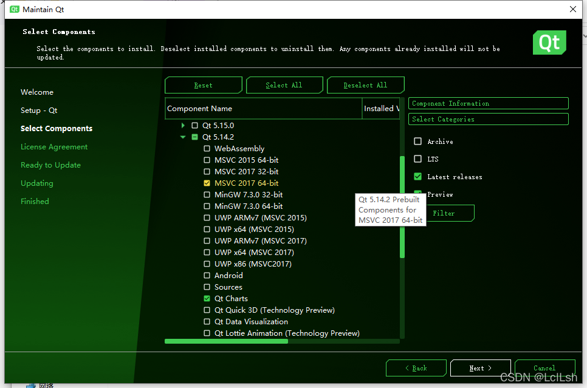Click the Component Name column header
Image resolution: width=587 pixels, height=388 pixels.
point(264,109)
